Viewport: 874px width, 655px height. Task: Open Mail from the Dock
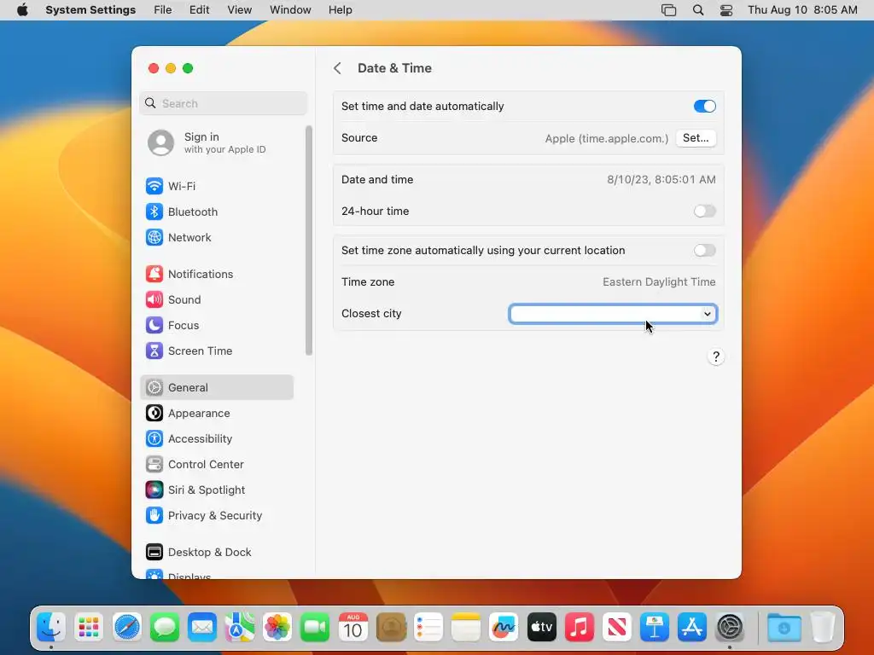click(x=202, y=629)
